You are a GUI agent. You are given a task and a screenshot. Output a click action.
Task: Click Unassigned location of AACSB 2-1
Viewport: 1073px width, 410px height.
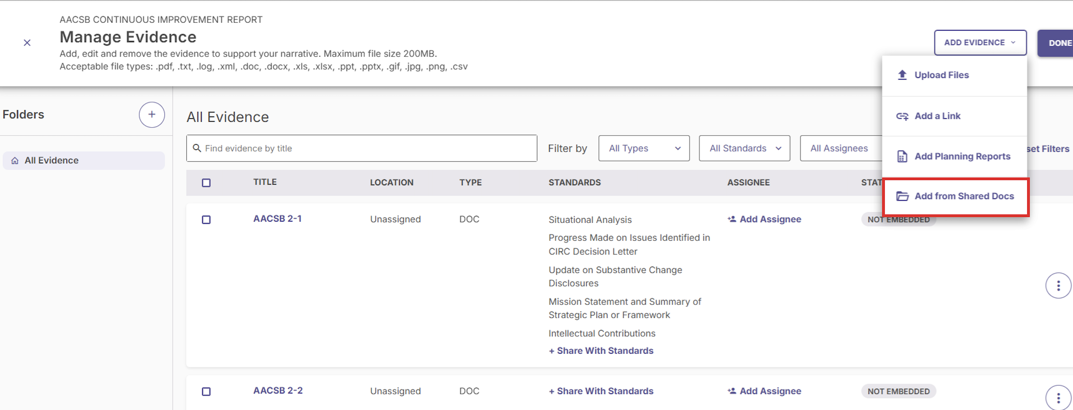pos(395,219)
